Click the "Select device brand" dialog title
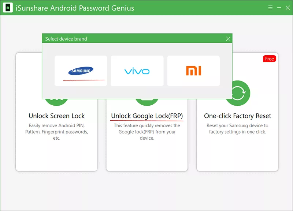 pyautogui.click(x=66, y=39)
